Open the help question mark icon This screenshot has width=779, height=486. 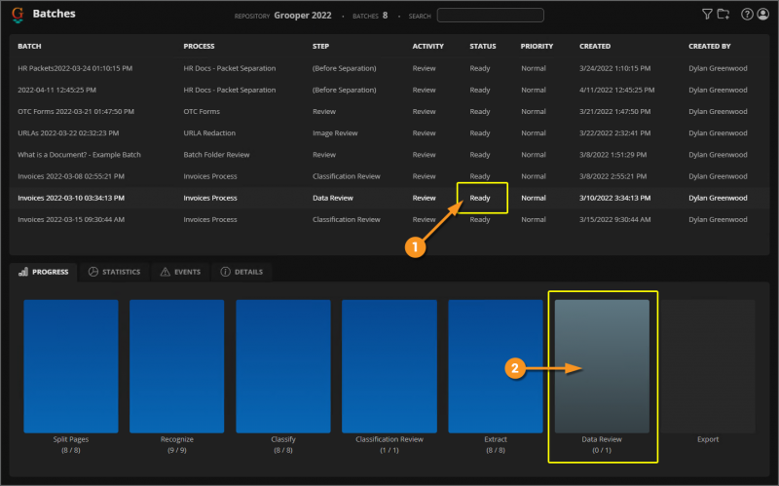(x=747, y=15)
